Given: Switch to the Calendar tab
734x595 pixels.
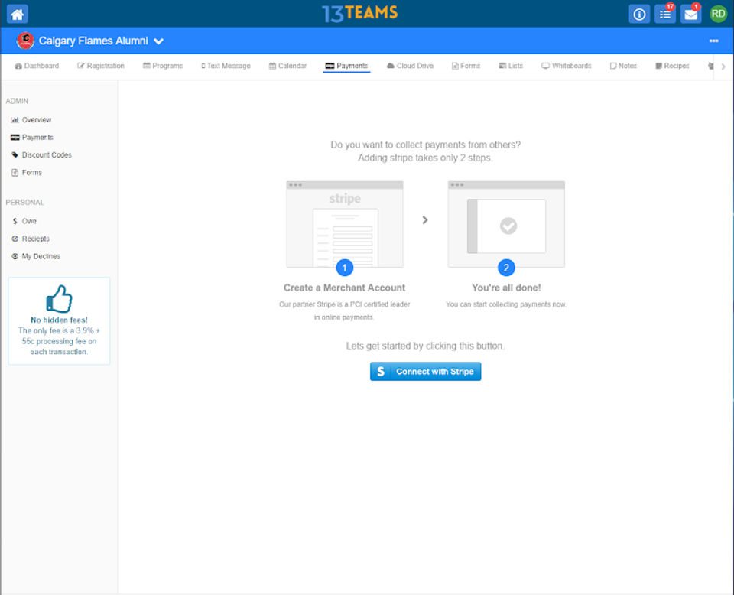Looking at the screenshot, I should click(287, 66).
